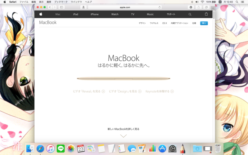
Task: Open the ブックマーク menu
Action: click(x=61, y=2)
